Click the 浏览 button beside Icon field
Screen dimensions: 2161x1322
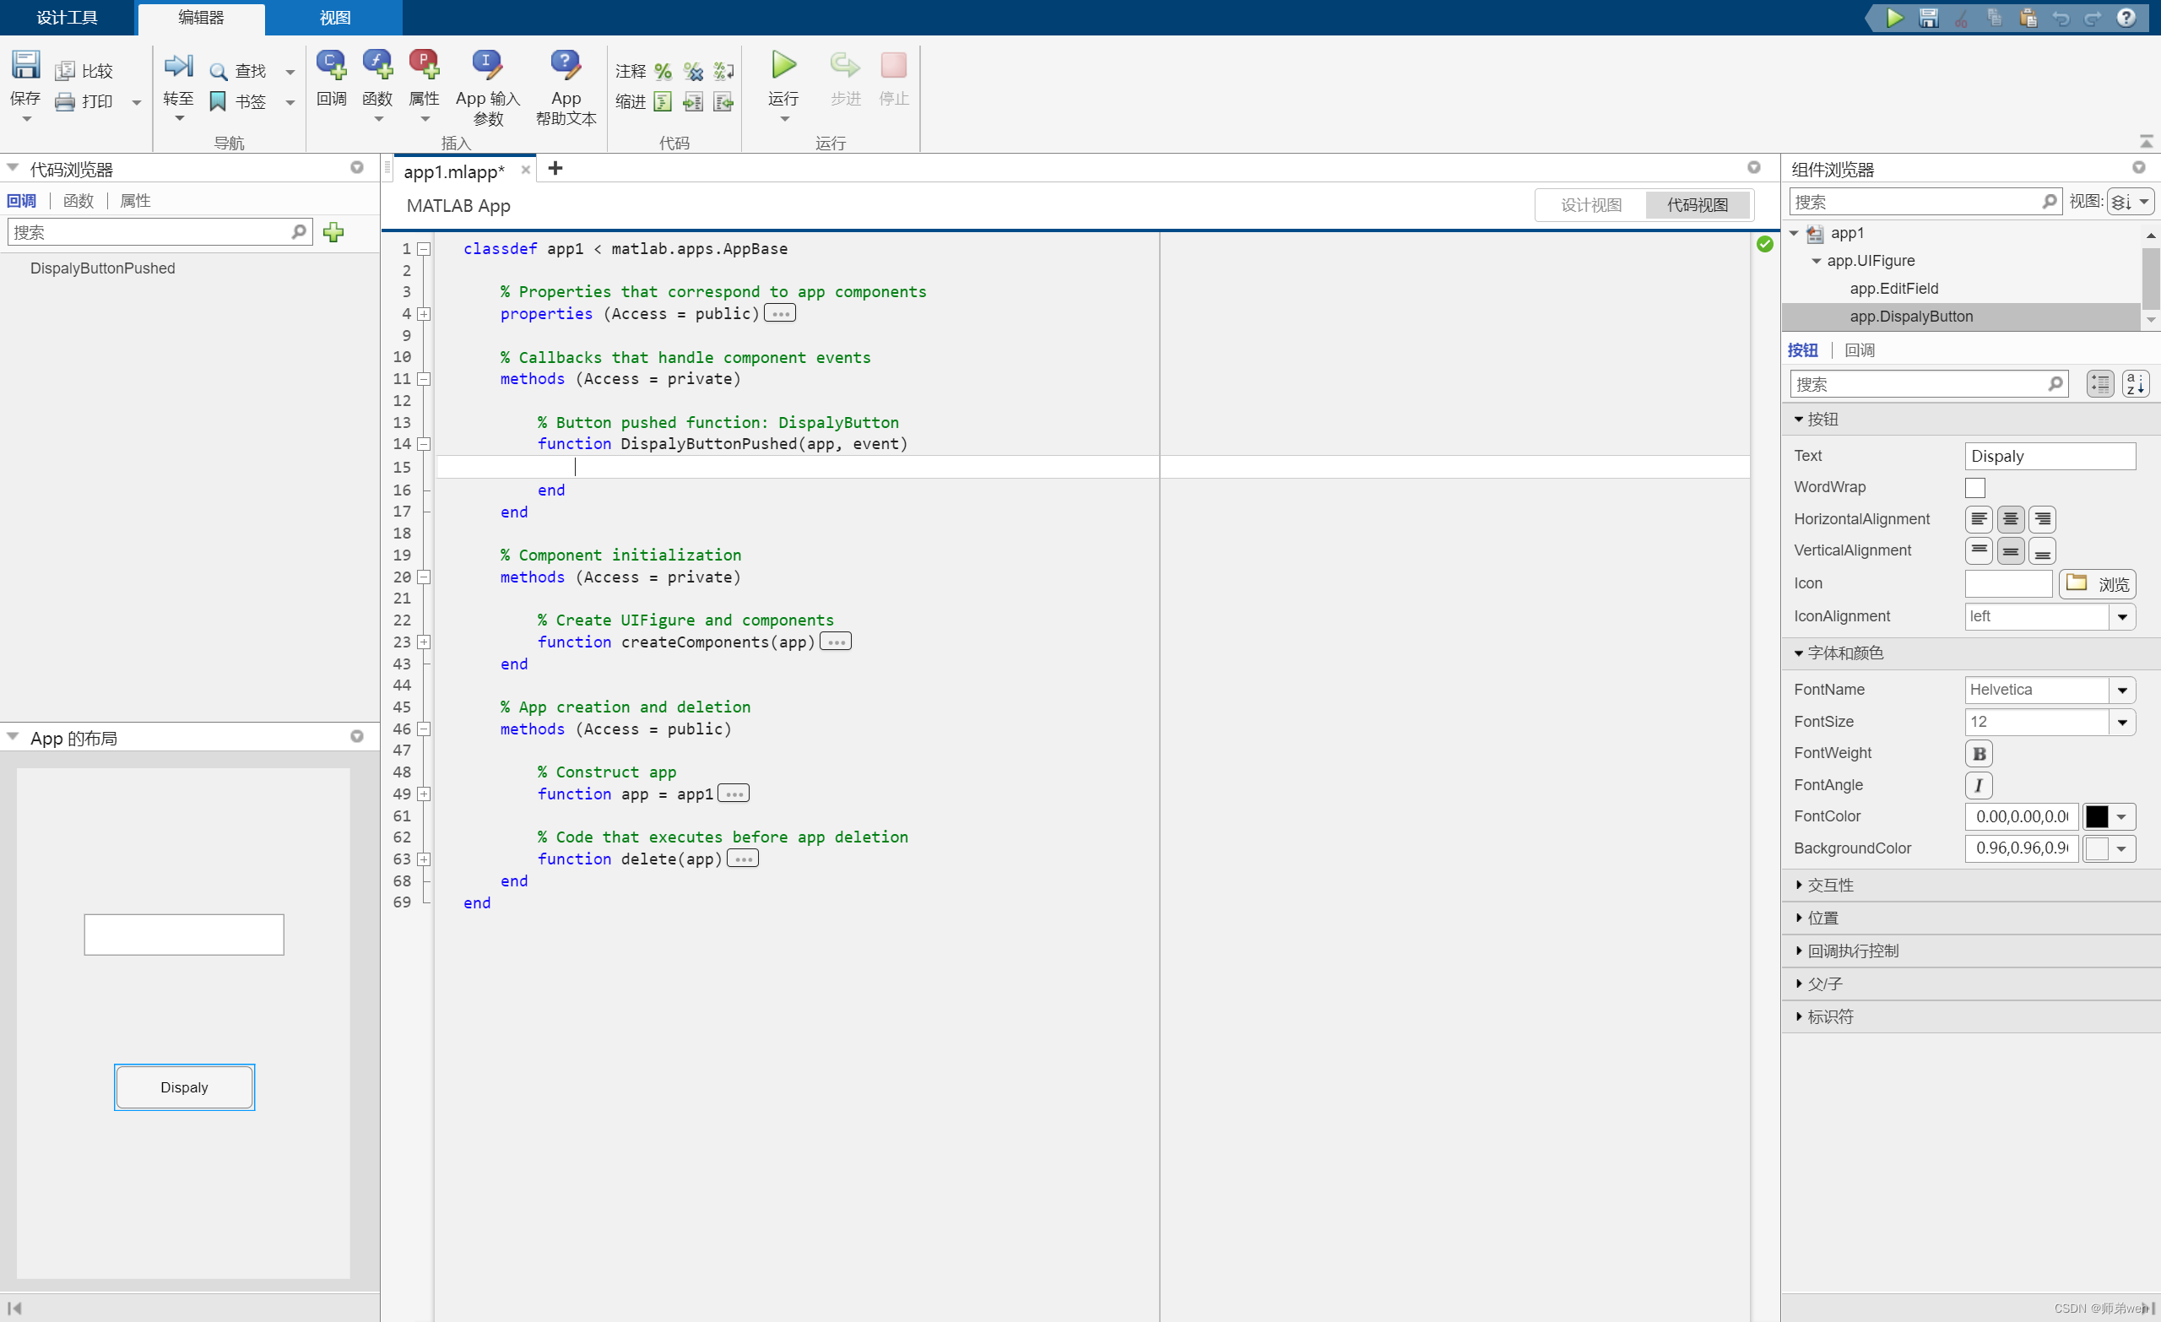[2099, 583]
